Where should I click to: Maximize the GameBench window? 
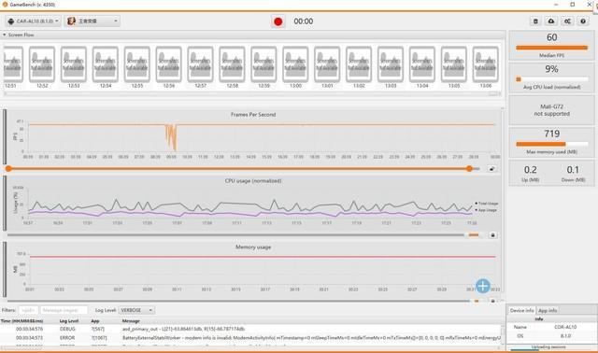click(573, 4)
